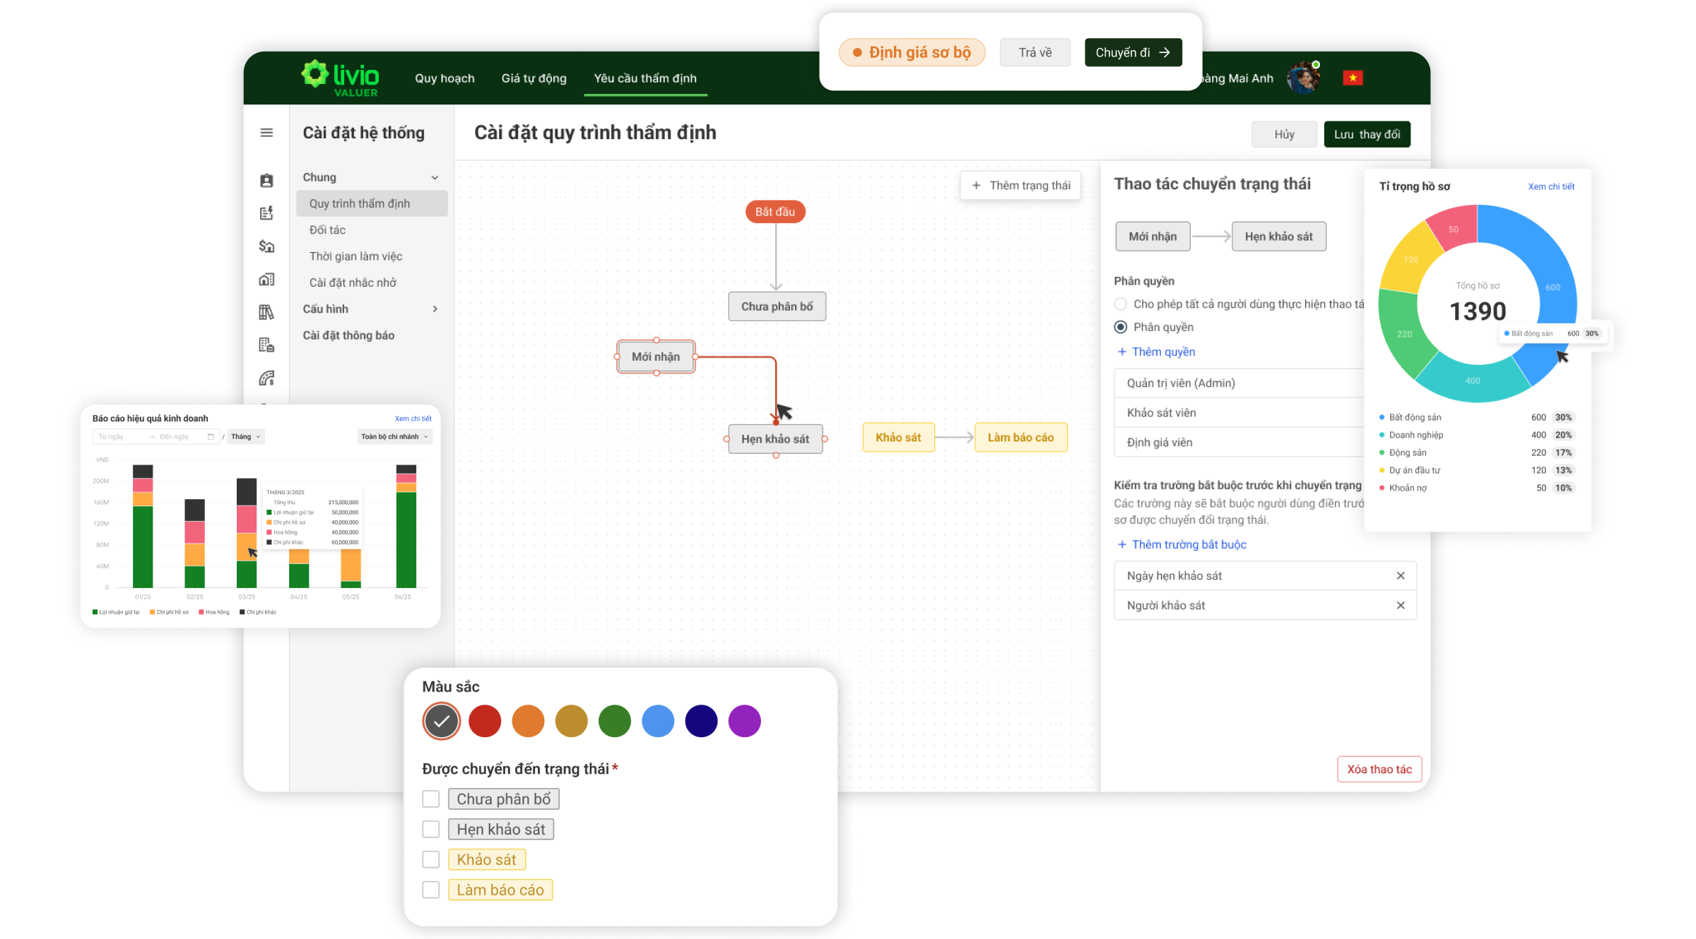
Task: Click the Lưu thay đổi button
Action: click(x=1367, y=134)
